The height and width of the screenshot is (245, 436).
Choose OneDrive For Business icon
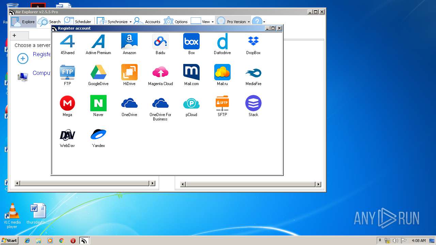point(160,103)
